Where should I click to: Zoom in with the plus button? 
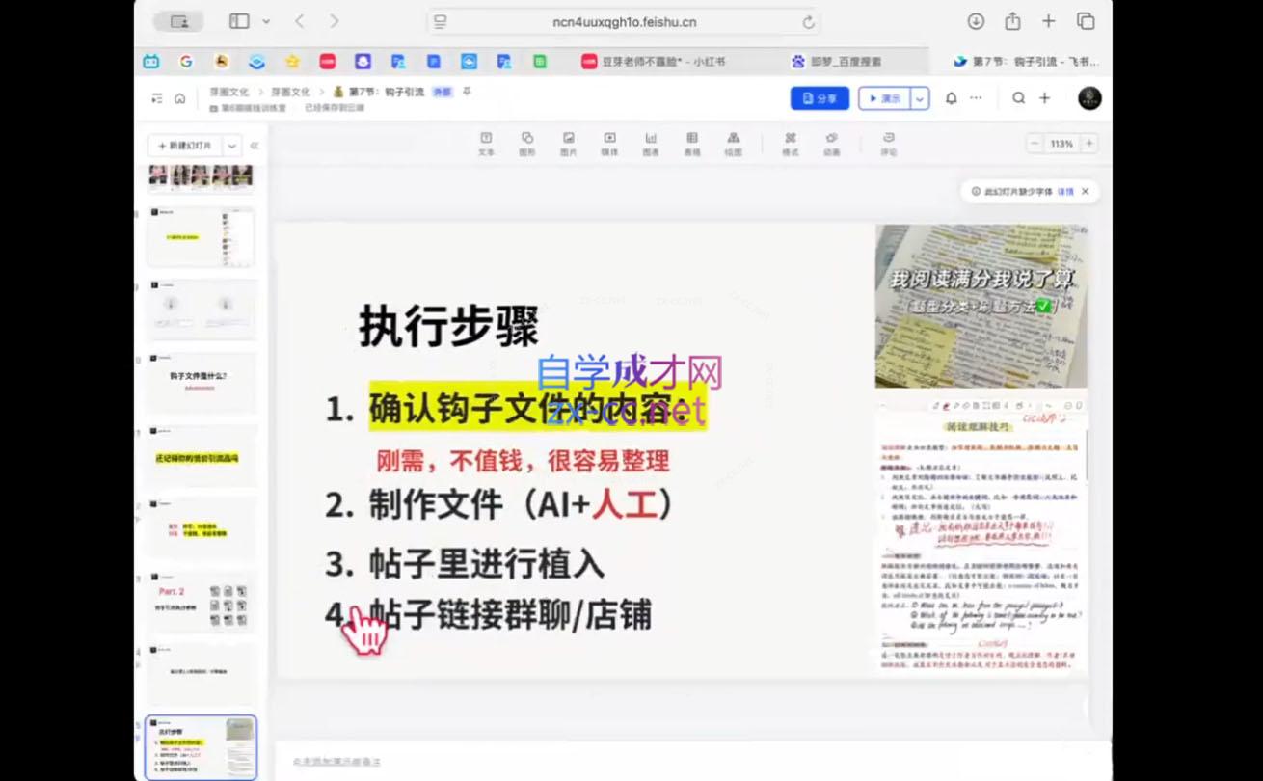click(x=1089, y=144)
